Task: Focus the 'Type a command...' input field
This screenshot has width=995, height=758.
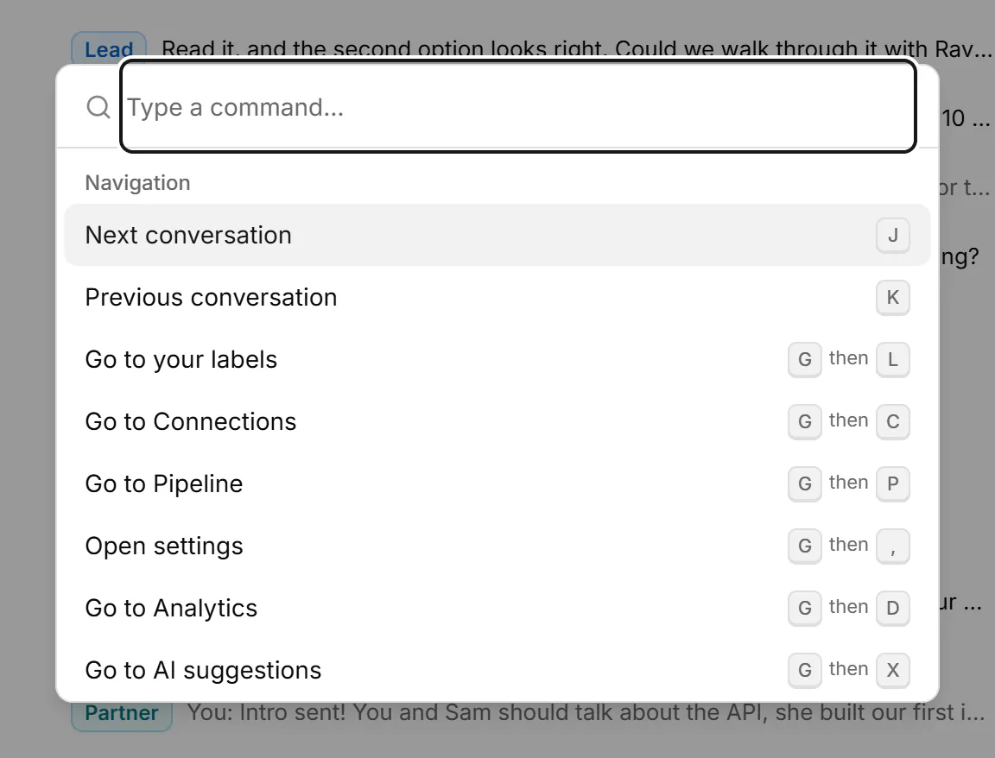Action: 518,106
